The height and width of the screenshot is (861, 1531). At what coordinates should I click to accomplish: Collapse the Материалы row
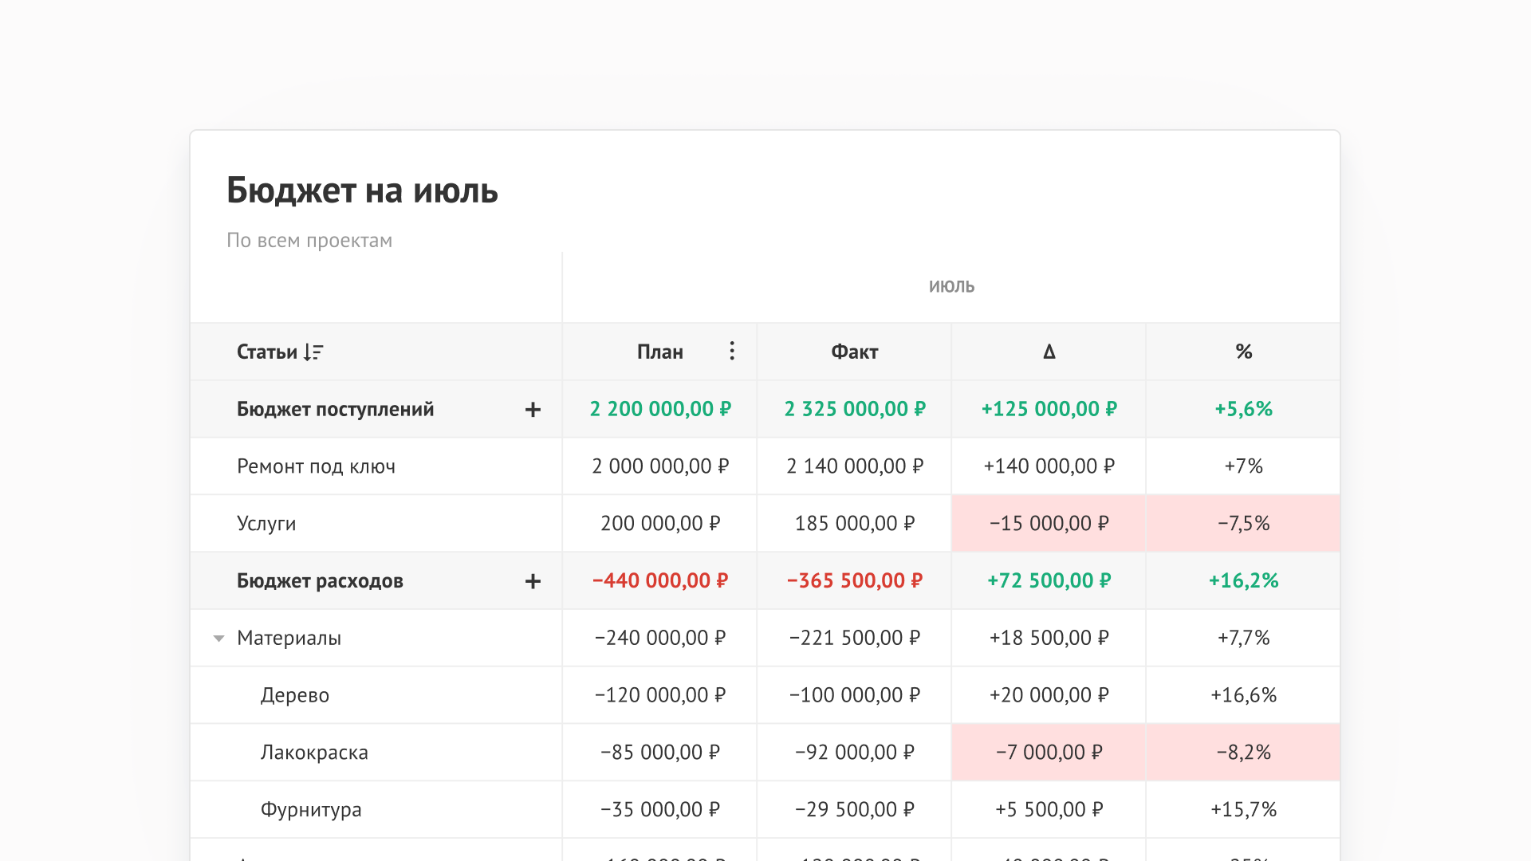(218, 638)
